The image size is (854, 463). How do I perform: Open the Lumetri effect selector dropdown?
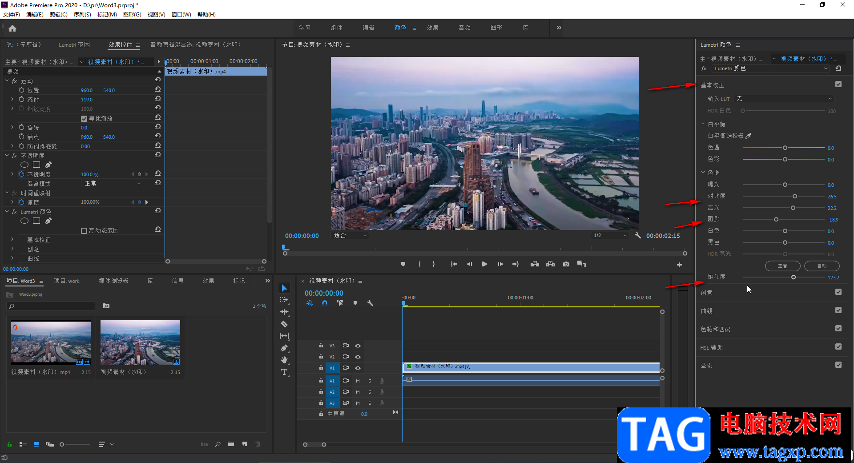(771, 68)
